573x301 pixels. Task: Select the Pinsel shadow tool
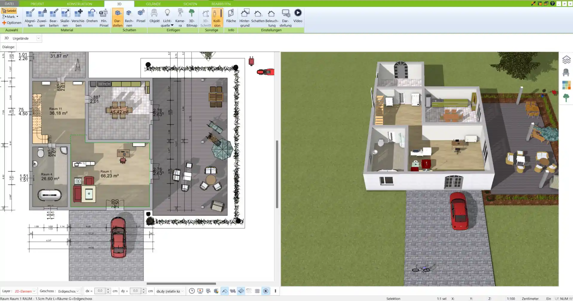pos(141,16)
